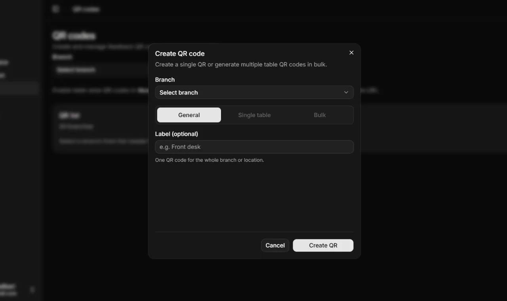
Task: Cancel the QR code creation
Action: point(275,245)
